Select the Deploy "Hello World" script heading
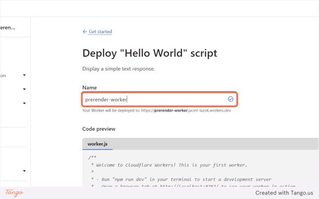The image size is (319, 199). tap(150, 53)
